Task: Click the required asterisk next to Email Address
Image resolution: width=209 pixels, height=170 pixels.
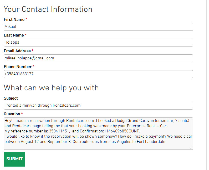Action: coord(33,51)
